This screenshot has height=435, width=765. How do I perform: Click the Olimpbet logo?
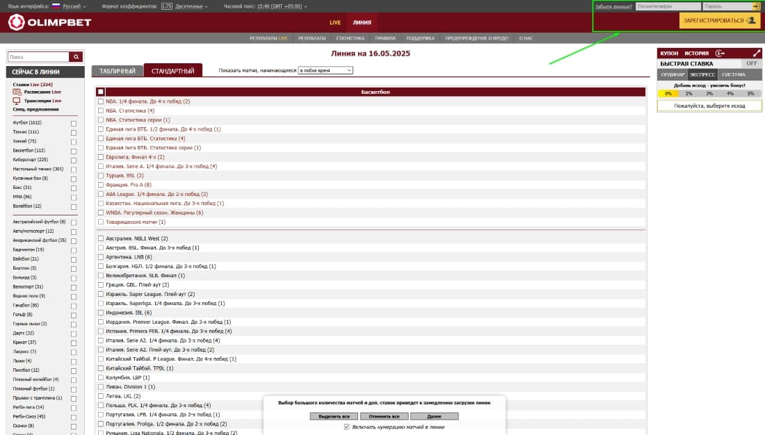49,22
